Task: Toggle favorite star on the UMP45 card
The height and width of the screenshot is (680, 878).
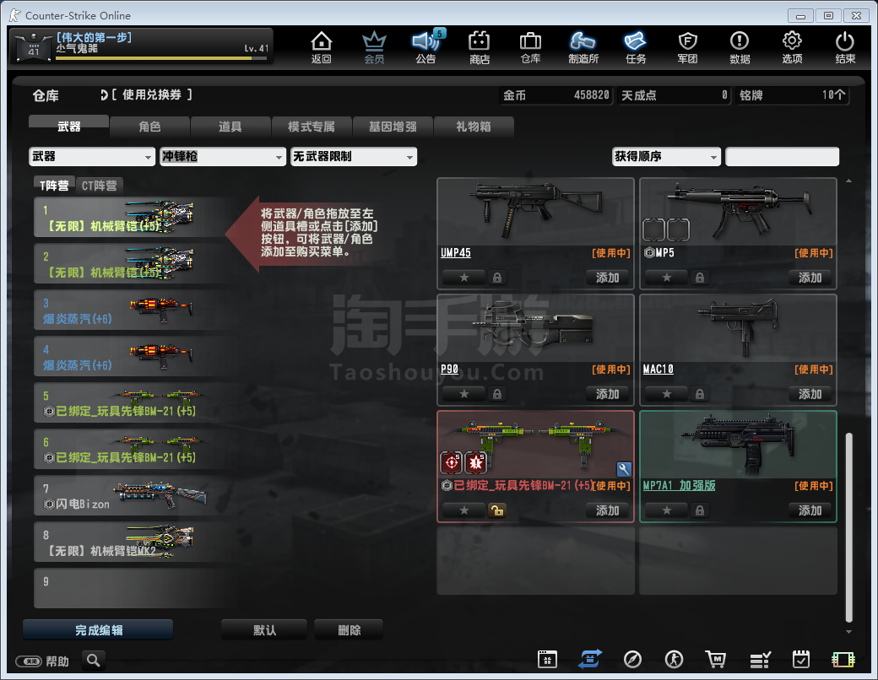Action: 464,278
